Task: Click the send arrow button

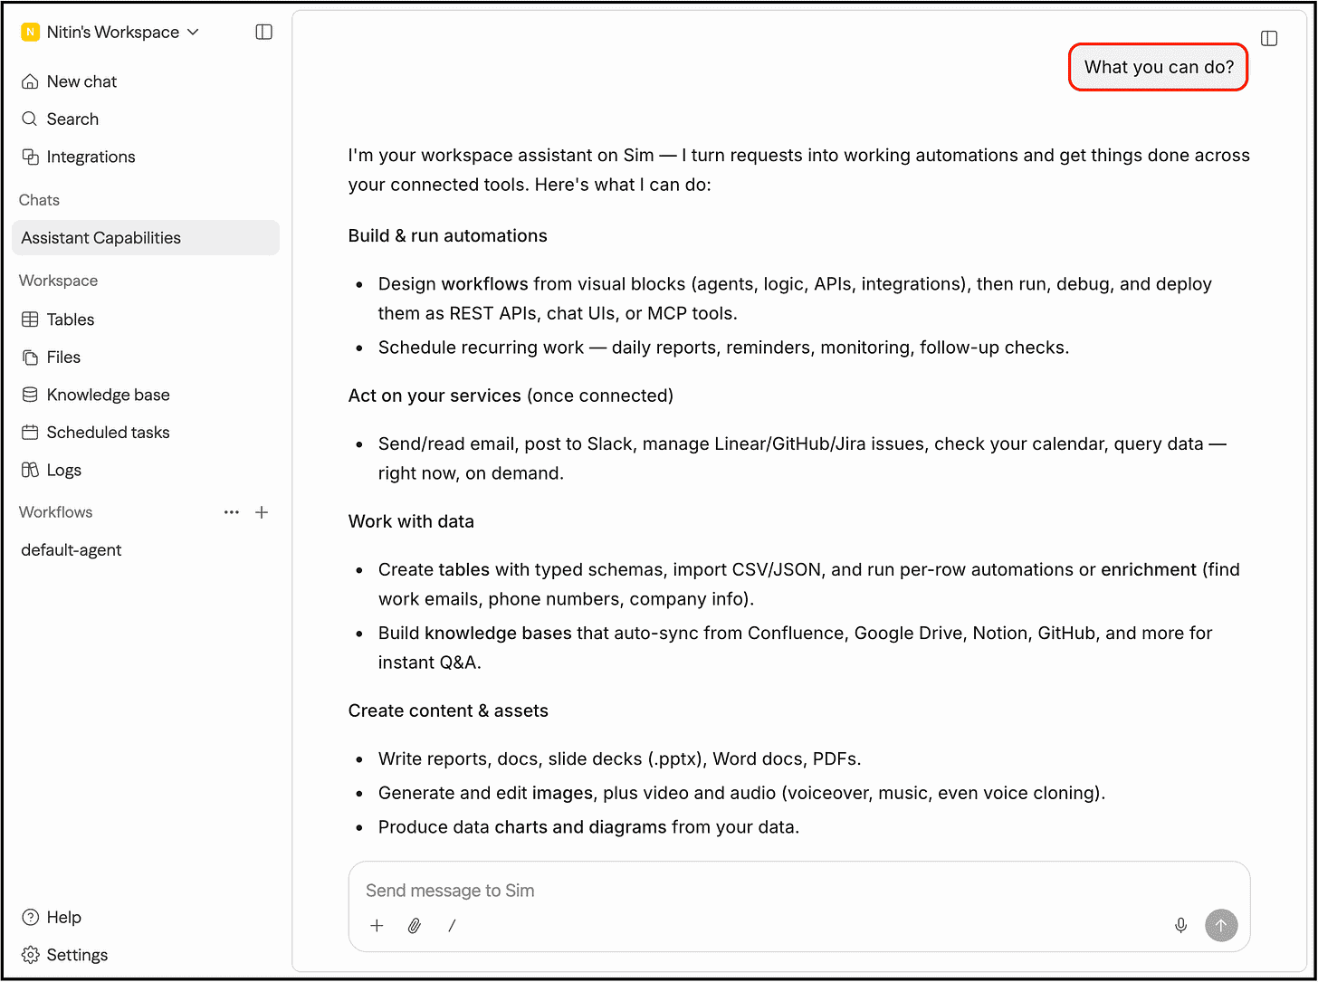Action: (1221, 925)
